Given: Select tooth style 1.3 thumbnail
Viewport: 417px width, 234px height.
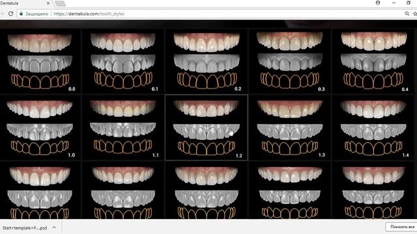Looking at the screenshot, I should click(x=290, y=127).
